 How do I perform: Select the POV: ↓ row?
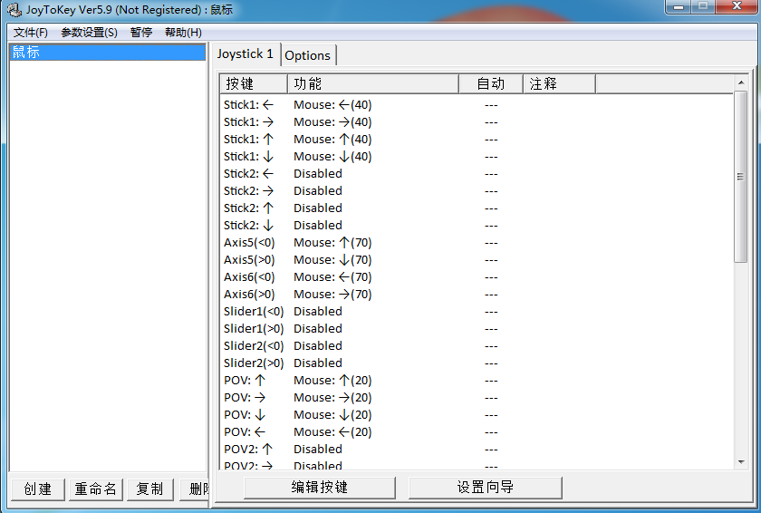tap(477, 415)
